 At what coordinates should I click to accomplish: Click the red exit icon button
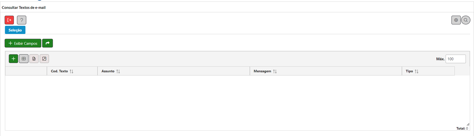(9, 20)
